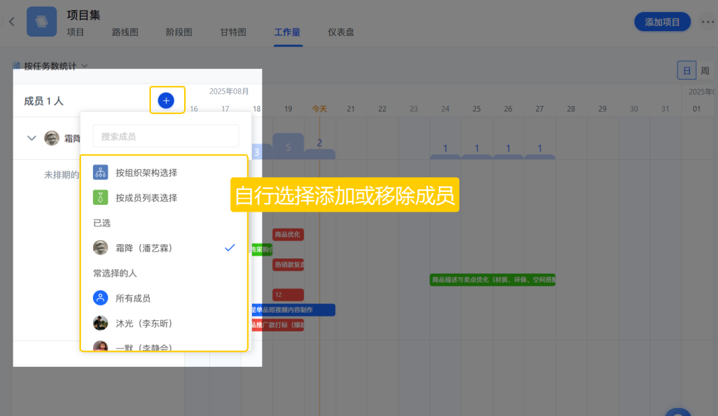This screenshot has height=416, width=718.
Task: Choose the 所有成员 all members option
Action: click(133, 299)
